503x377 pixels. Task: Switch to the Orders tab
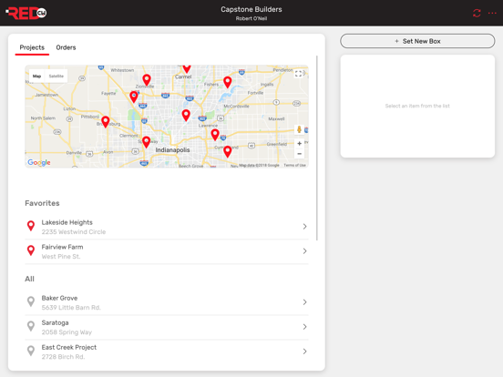tap(66, 47)
